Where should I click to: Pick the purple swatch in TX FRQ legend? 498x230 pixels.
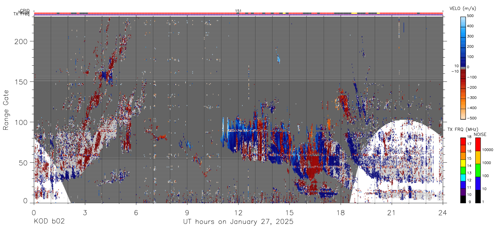click(x=463, y=192)
